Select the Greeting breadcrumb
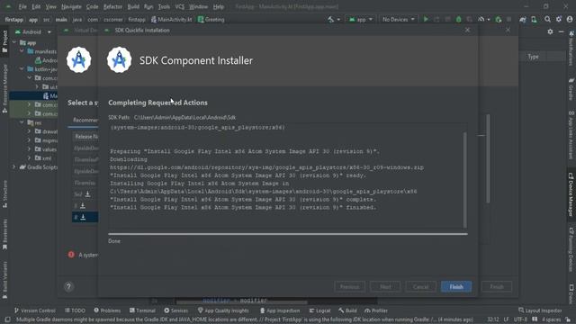 [x=211, y=20]
